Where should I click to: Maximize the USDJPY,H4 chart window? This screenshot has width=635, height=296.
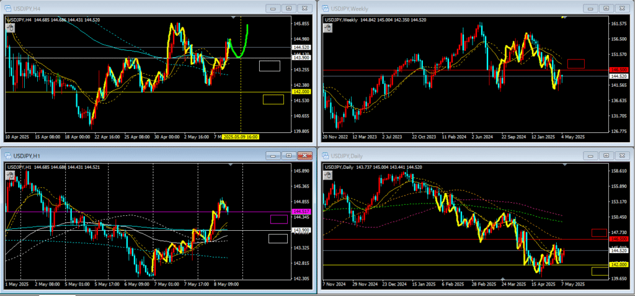(289, 8)
